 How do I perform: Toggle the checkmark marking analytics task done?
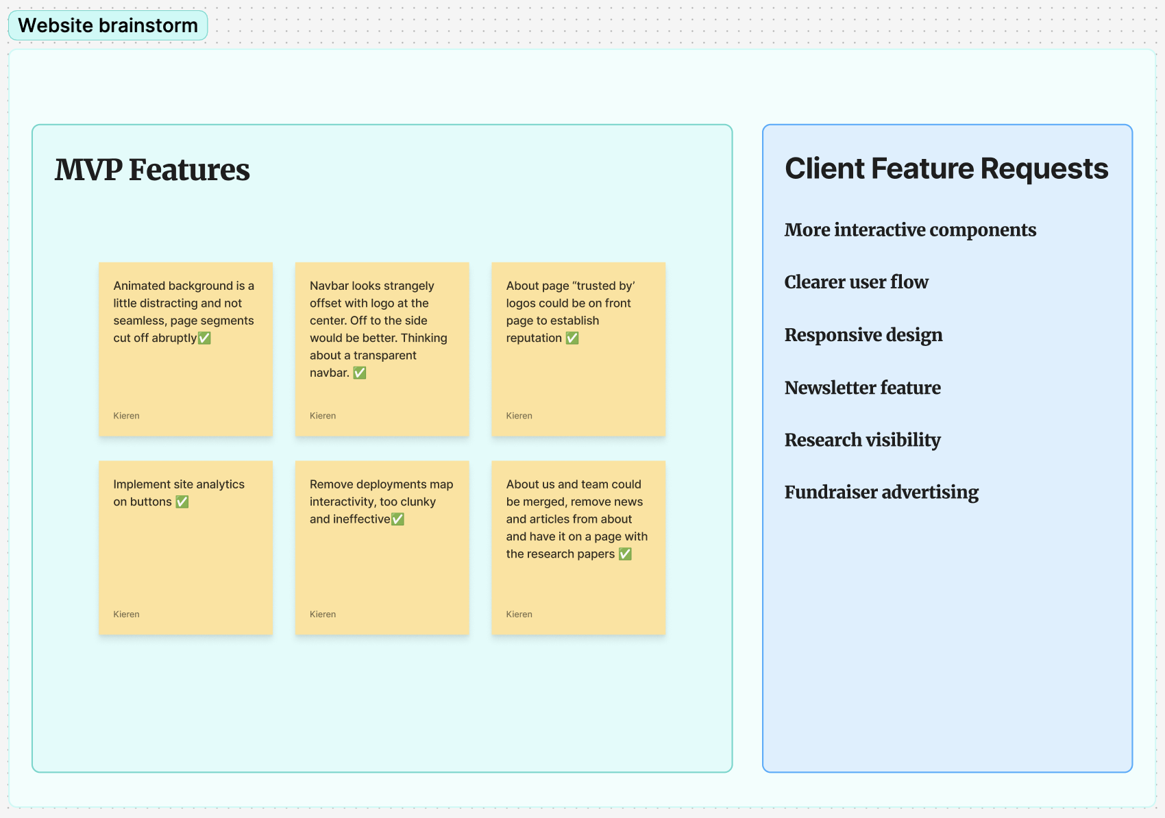tap(182, 501)
